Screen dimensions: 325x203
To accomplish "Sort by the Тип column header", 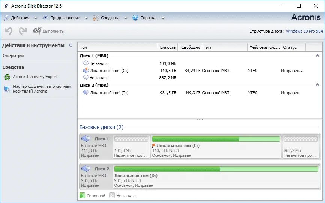I will point(225,47).
